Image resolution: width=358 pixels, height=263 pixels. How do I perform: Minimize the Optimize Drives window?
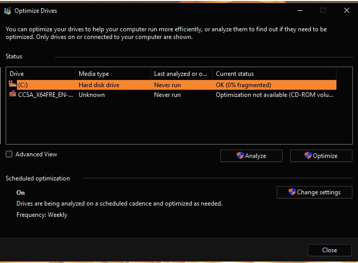(x=300, y=10)
